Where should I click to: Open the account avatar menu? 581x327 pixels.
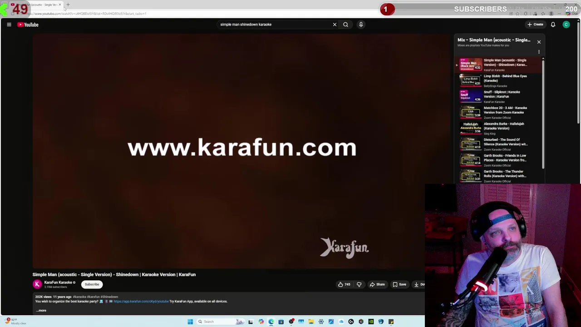tap(566, 25)
